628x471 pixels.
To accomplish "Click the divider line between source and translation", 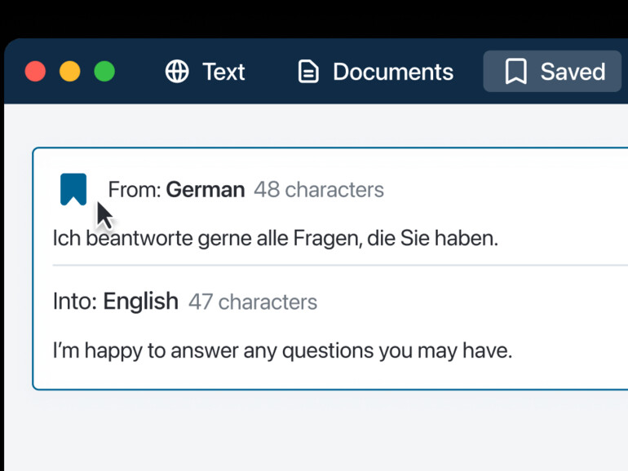I will (x=326, y=266).
